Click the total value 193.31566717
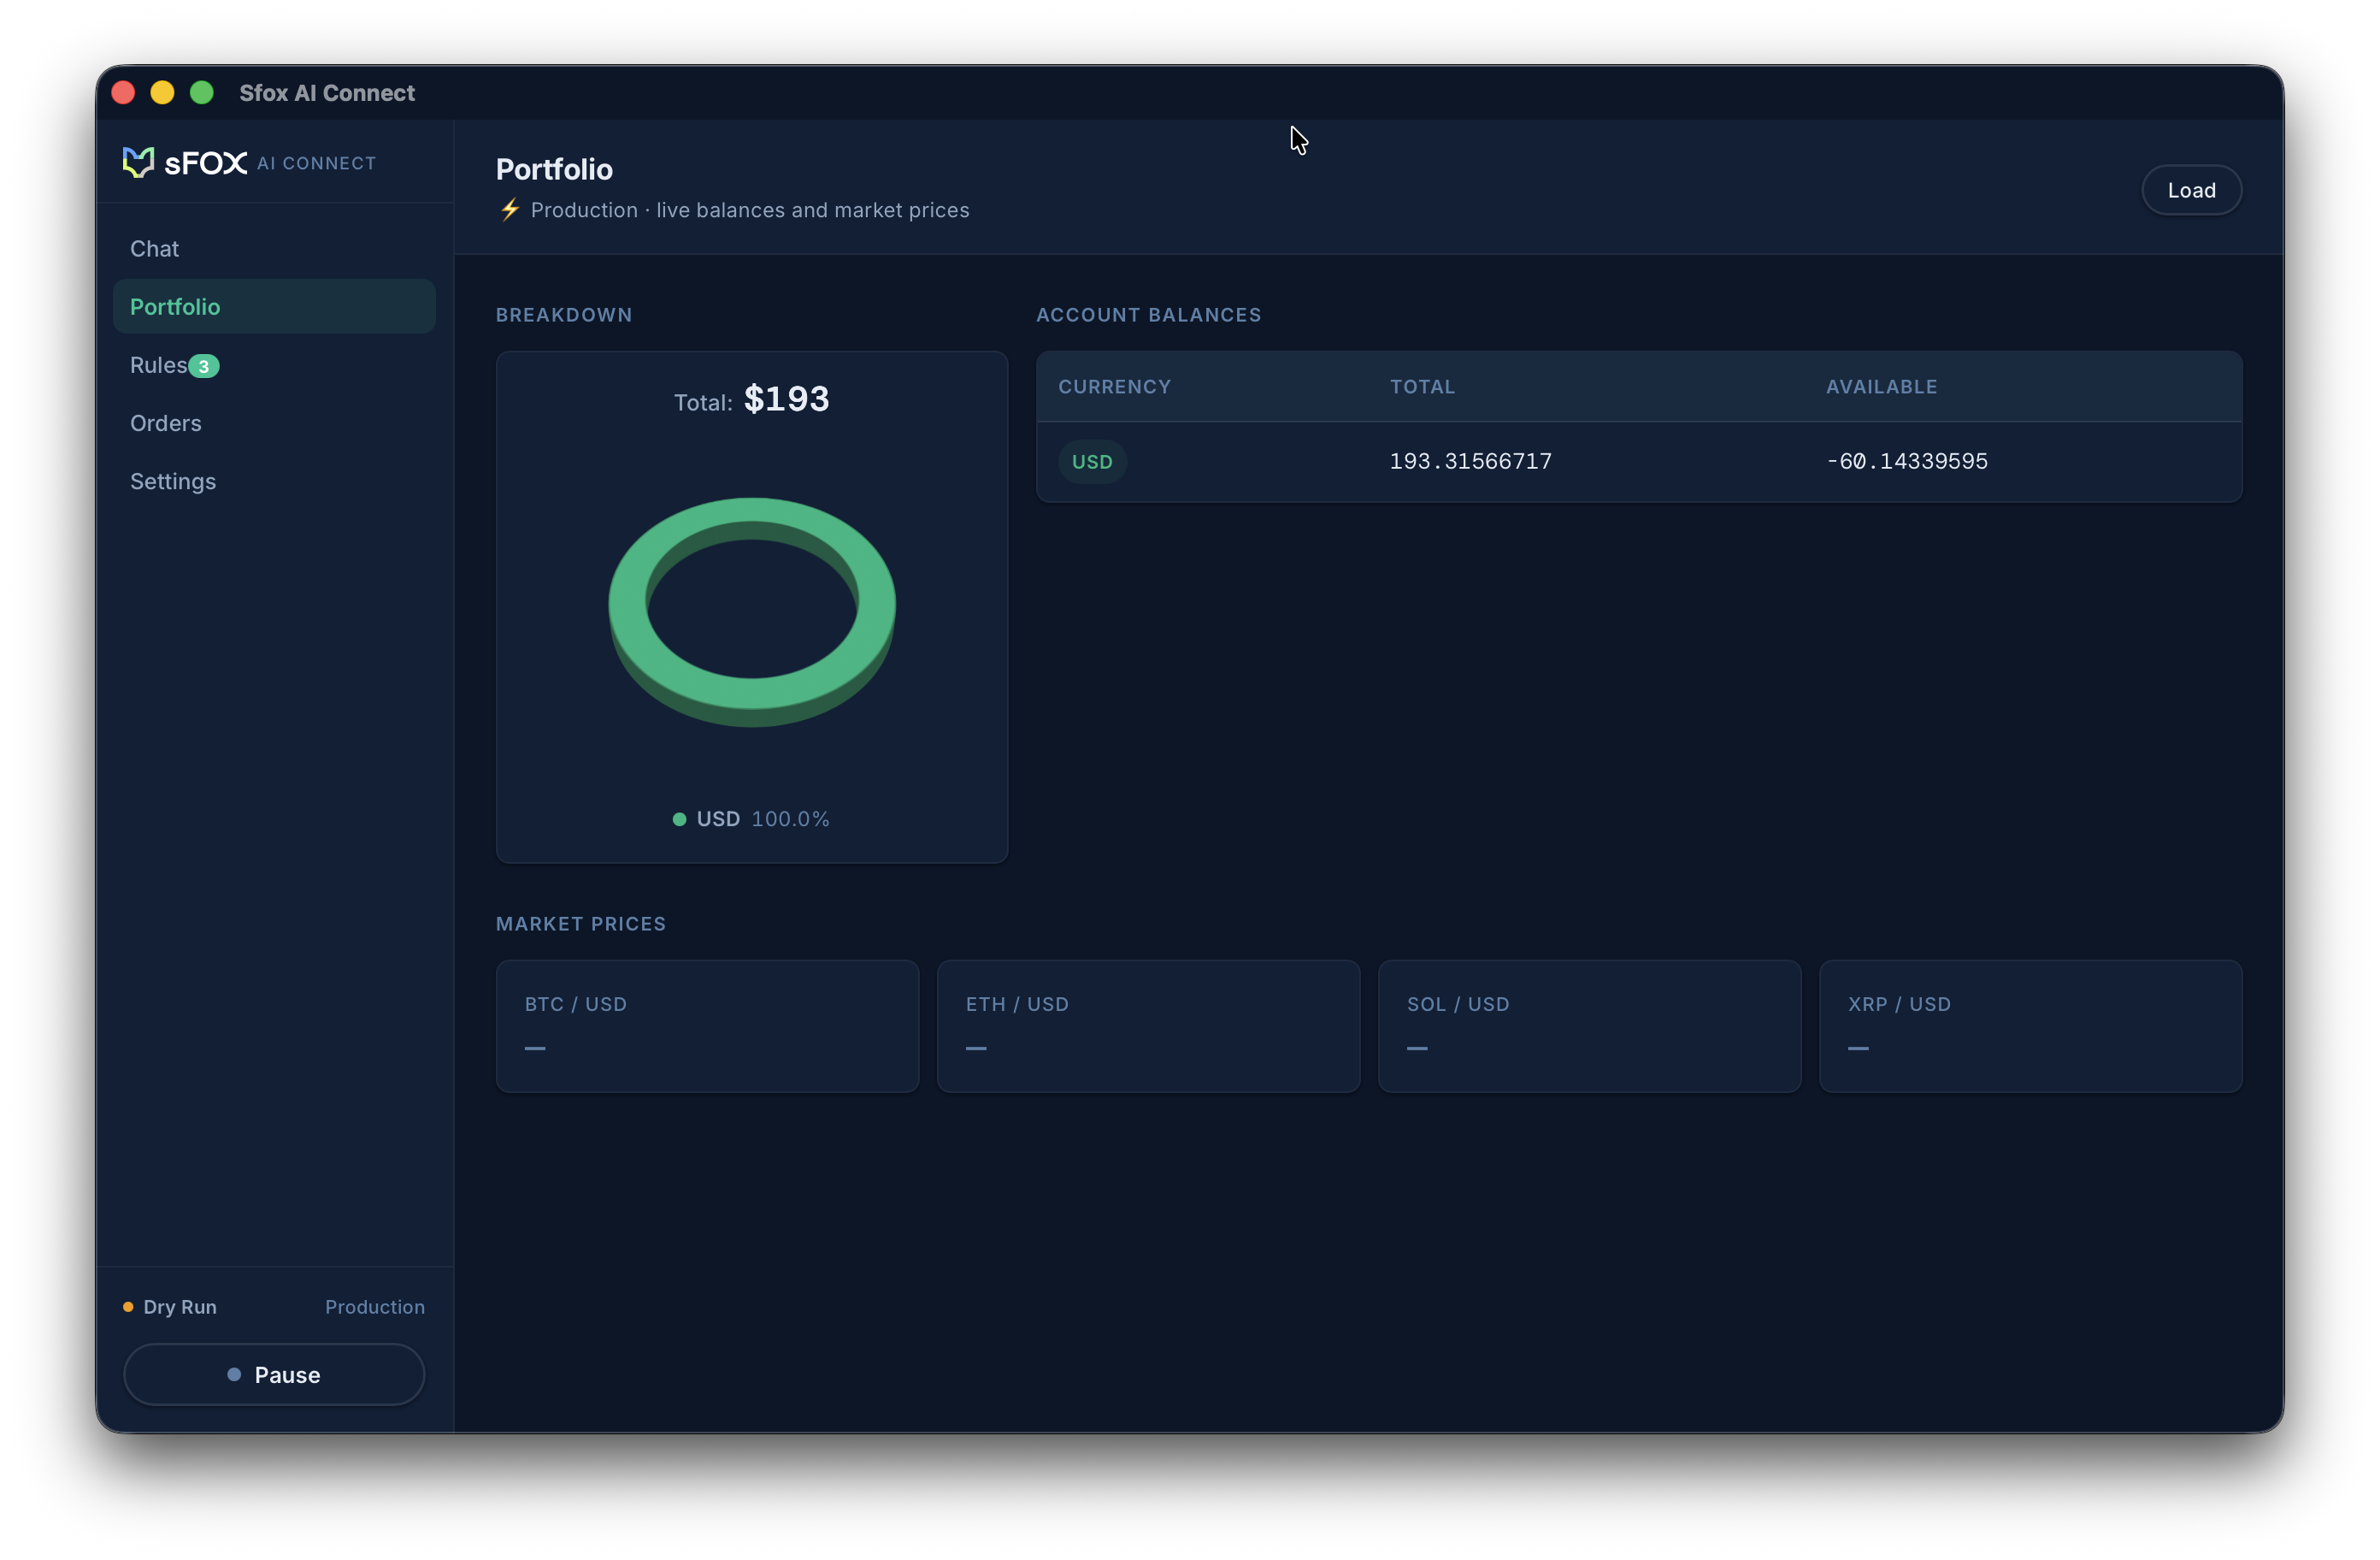 pyautogui.click(x=1470, y=461)
